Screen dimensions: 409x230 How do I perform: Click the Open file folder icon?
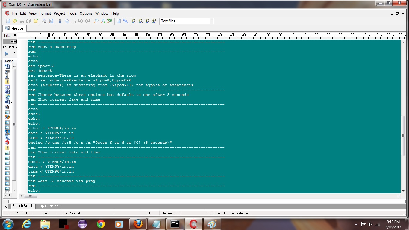coord(15,21)
